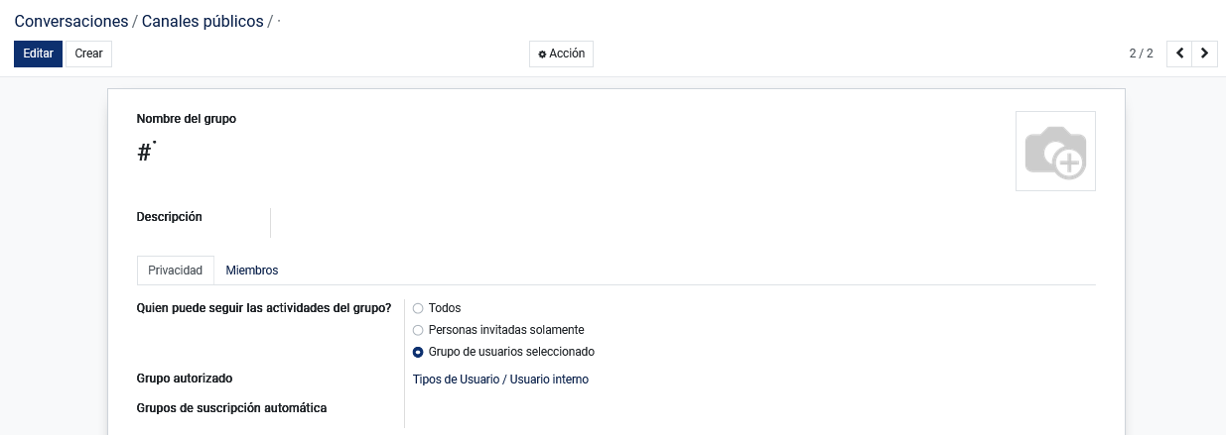Image resolution: width=1226 pixels, height=435 pixels.
Task: Click the Editar button
Action: pyautogui.click(x=38, y=54)
